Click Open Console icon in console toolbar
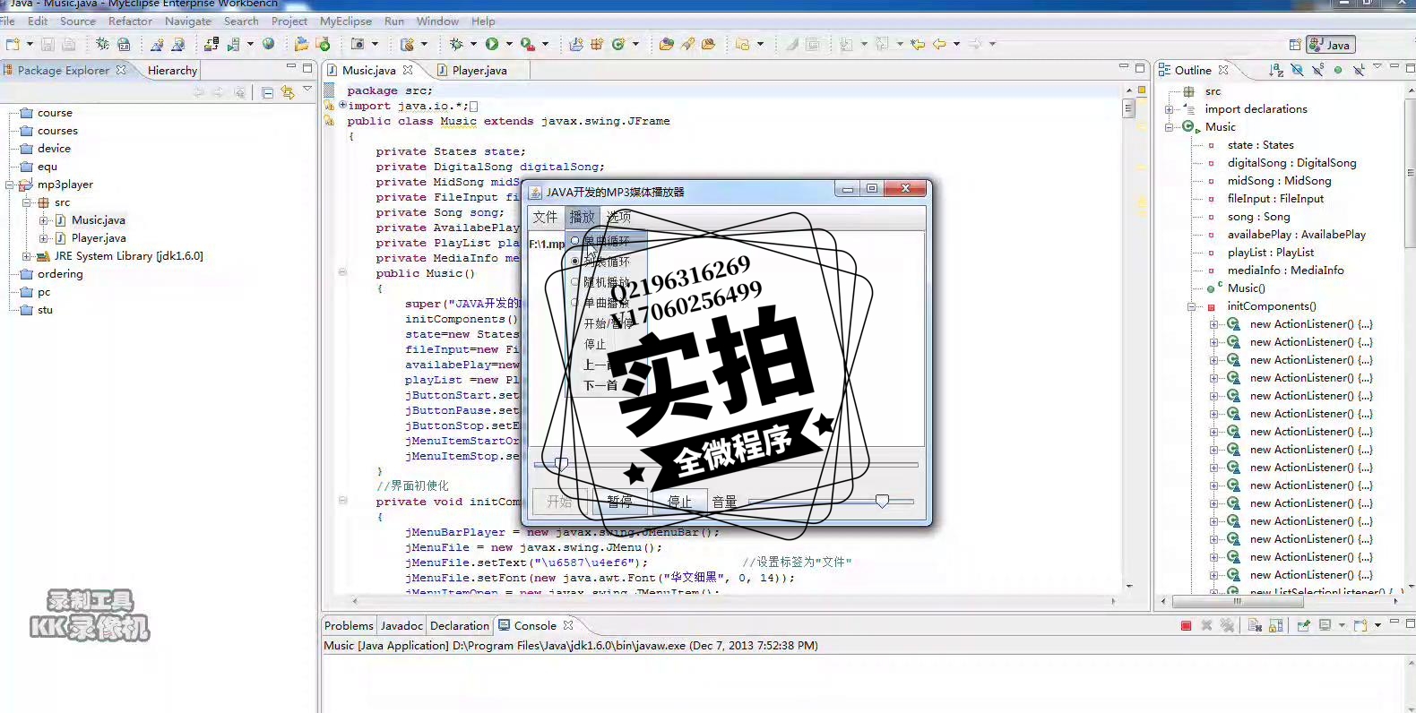Image resolution: width=1416 pixels, height=713 pixels. [1360, 626]
